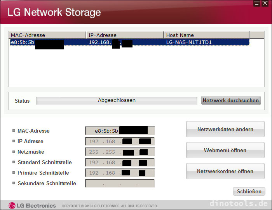This screenshot has height=210, width=272.
Task: Click the copyright 2010 LG Electronics text
Action: (110, 206)
